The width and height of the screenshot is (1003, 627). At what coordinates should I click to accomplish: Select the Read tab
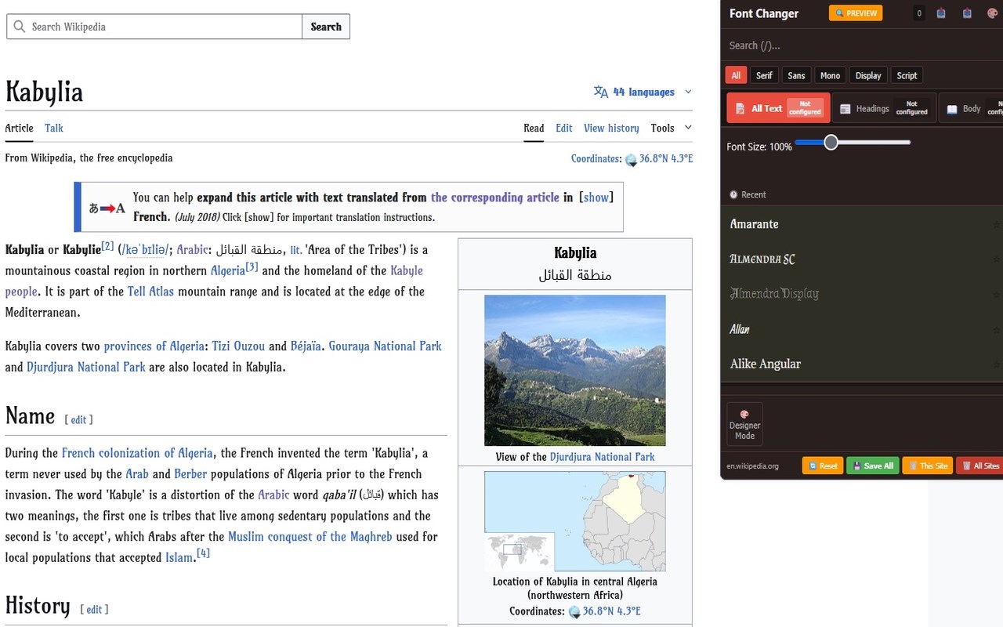(534, 128)
